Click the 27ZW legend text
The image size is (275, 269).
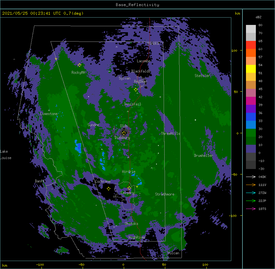(x=262, y=193)
